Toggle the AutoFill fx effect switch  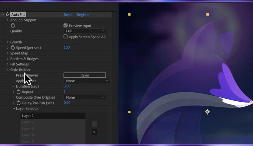(x=8, y=14)
